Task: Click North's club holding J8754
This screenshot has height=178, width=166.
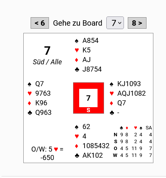Action: (x=92, y=69)
